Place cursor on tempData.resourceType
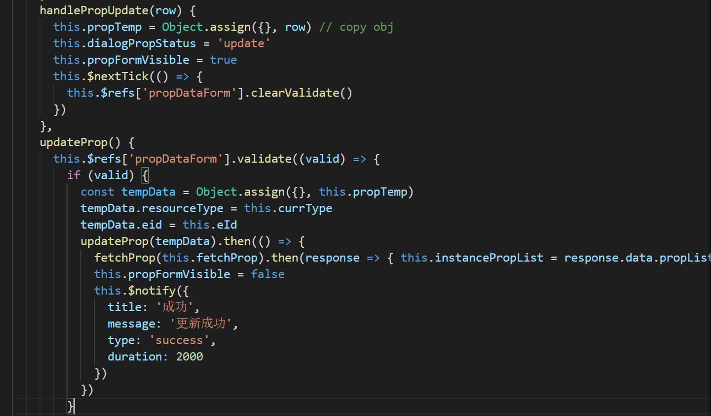This screenshot has width=711, height=416. tap(151, 208)
